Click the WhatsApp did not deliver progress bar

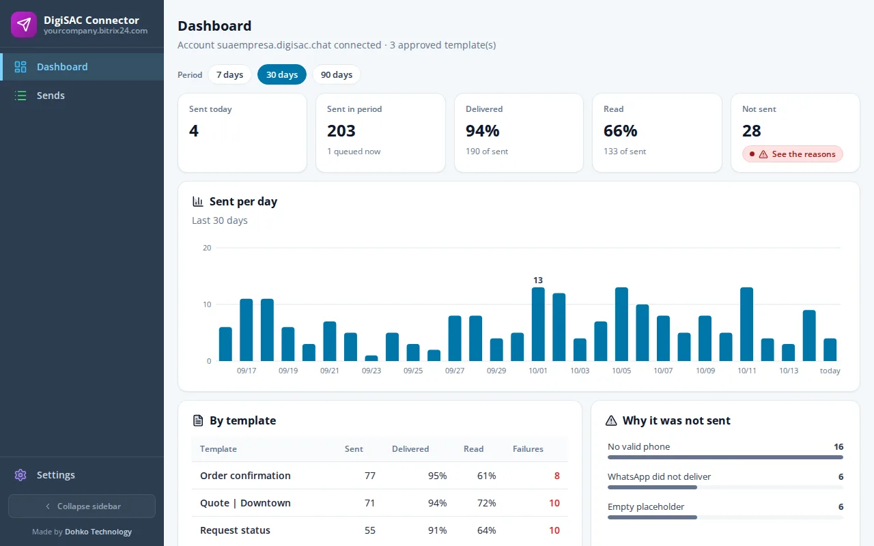coord(725,487)
